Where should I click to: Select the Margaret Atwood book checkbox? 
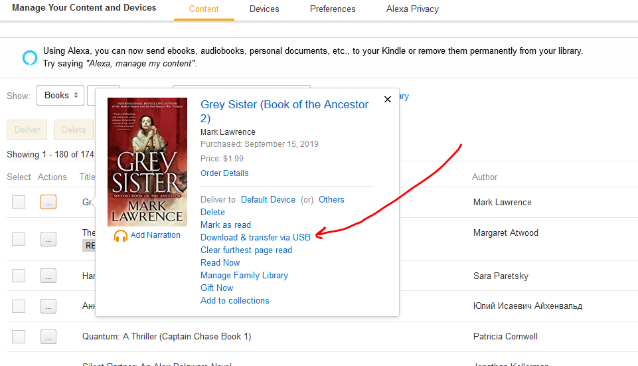[19, 239]
